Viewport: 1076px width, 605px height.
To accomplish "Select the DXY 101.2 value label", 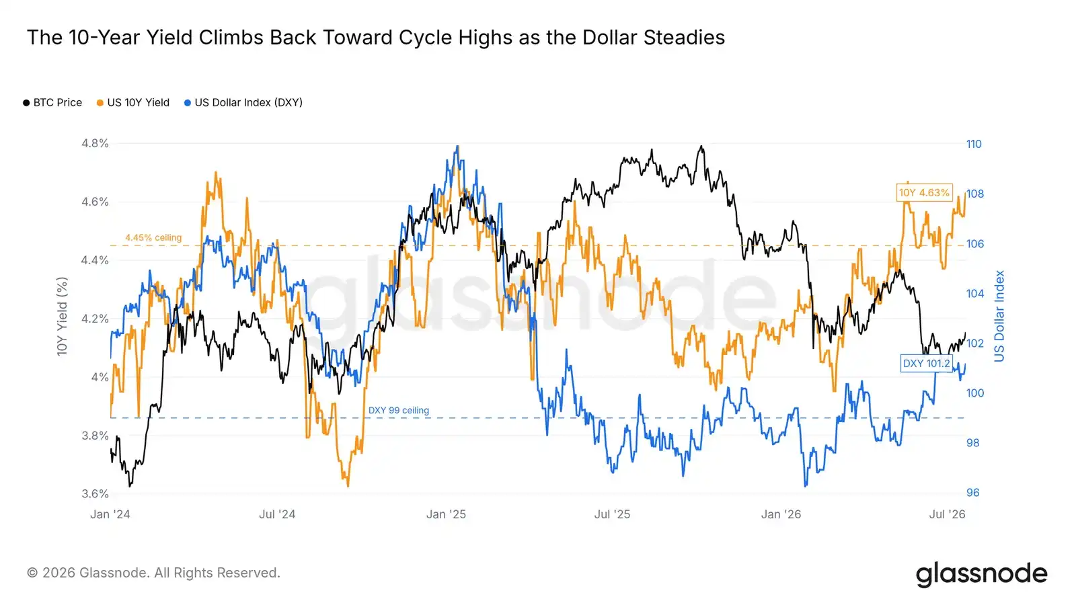I will click(x=926, y=364).
